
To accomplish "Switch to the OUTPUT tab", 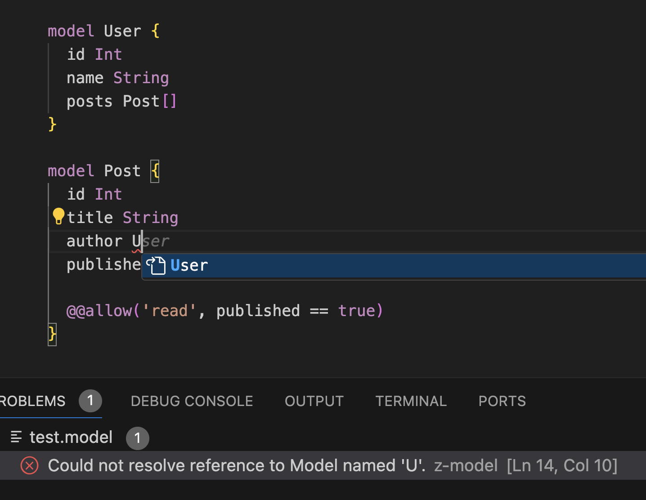I will click(314, 401).
